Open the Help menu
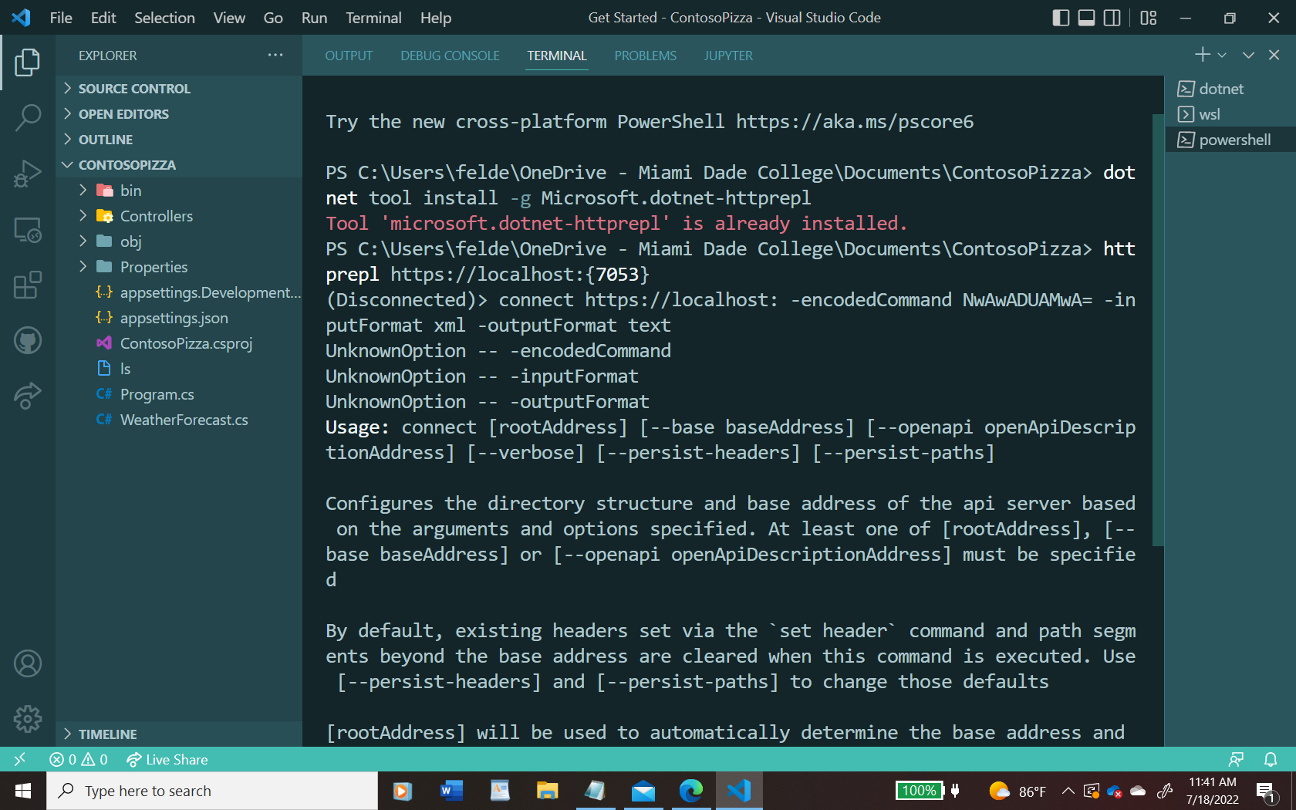The image size is (1296, 810). (x=436, y=18)
